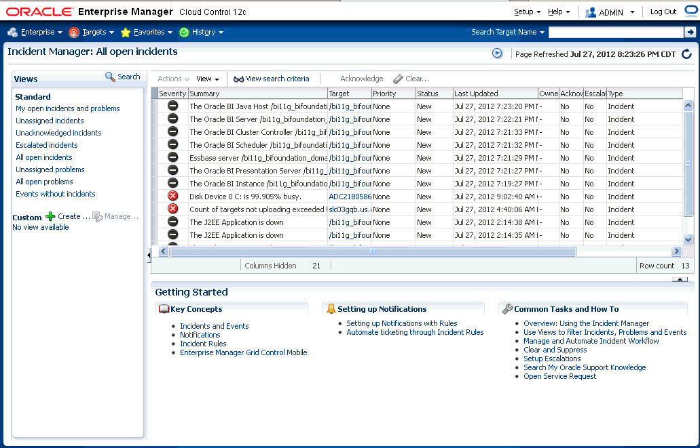Click the Targets bullseye icon
This screenshot has width=700, height=448.
point(73,32)
